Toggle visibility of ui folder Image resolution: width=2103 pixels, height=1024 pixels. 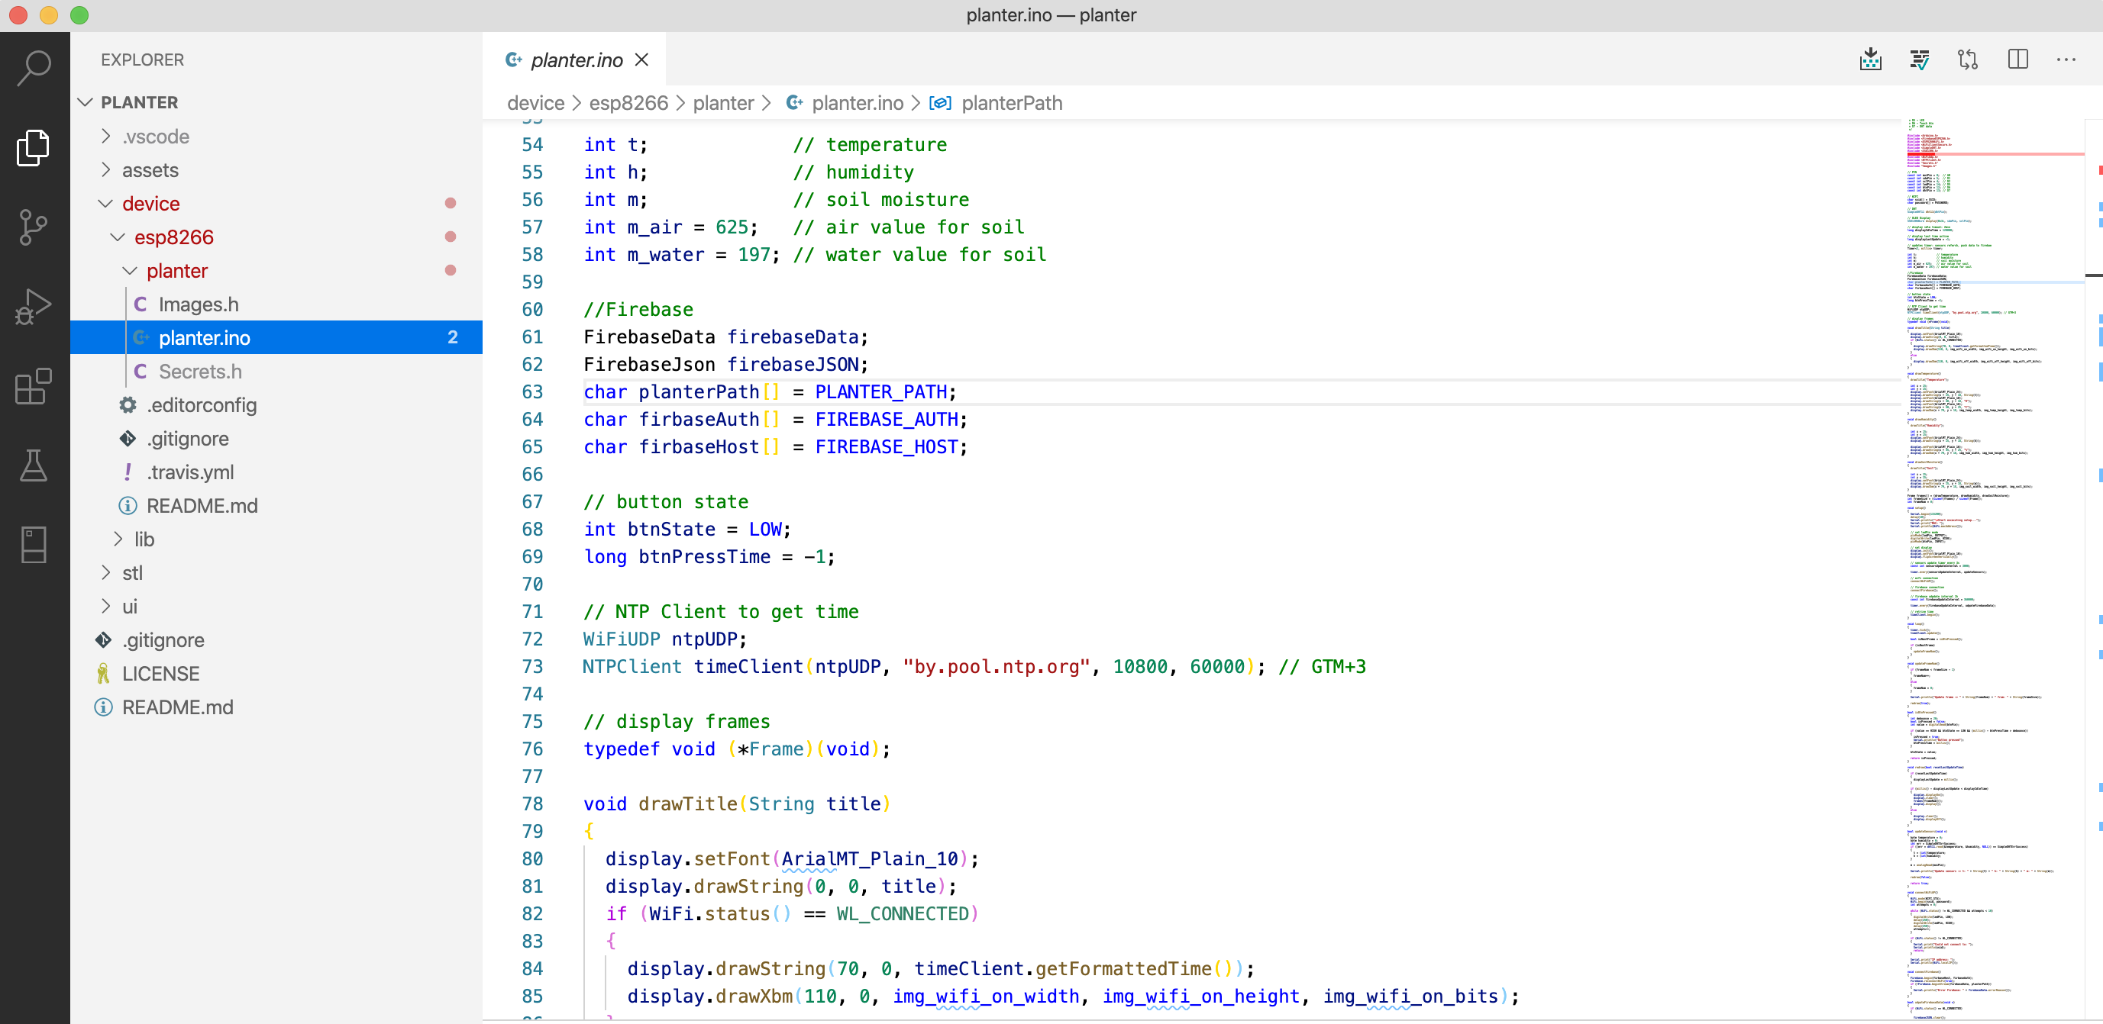(108, 606)
